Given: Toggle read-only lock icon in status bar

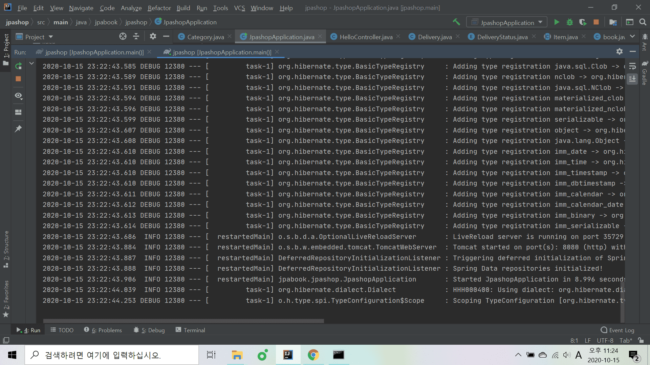Looking at the screenshot, I should tap(641, 340).
